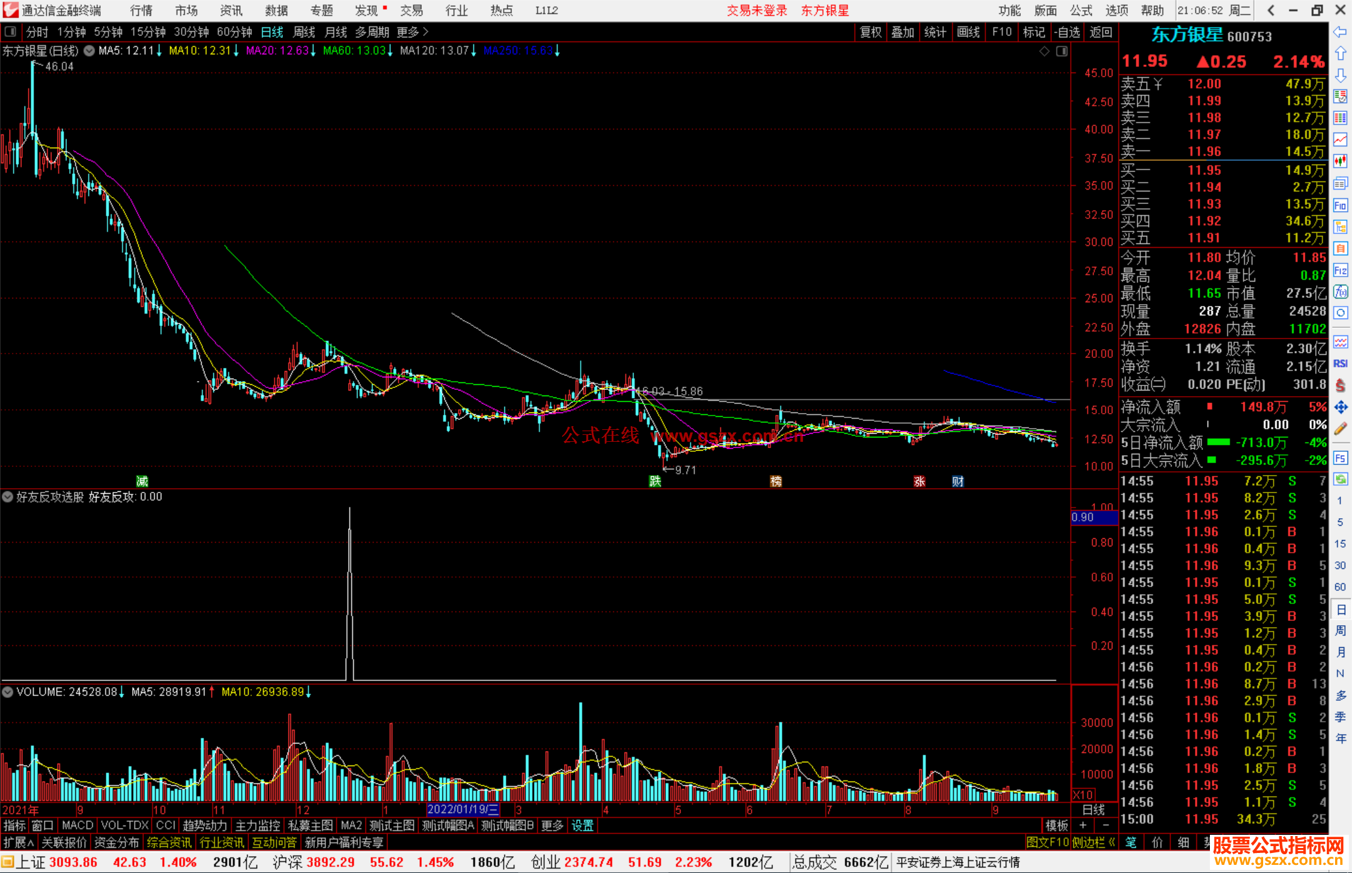Open the candlestick chart sidebar icon

pyautogui.click(x=1340, y=161)
